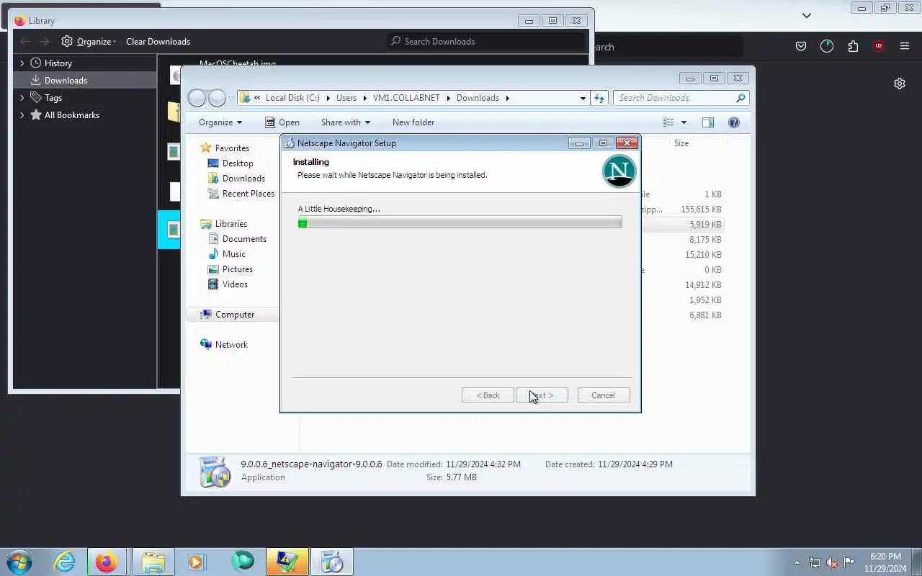The height and width of the screenshot is (576, 922).
Task: Click Clear Downloads in the Library window
Action: pyautogui.click(x=158, y=42)
